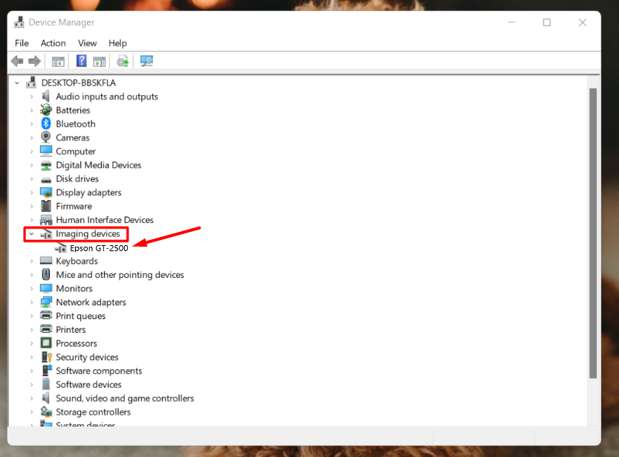Expand the Keyboards category chevron
The height and width of the screenshot is (457, 619).
pos(31,262)
